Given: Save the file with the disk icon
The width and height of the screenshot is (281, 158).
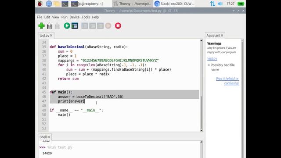Looking at the screenshot, I should (x=57, y=26).
